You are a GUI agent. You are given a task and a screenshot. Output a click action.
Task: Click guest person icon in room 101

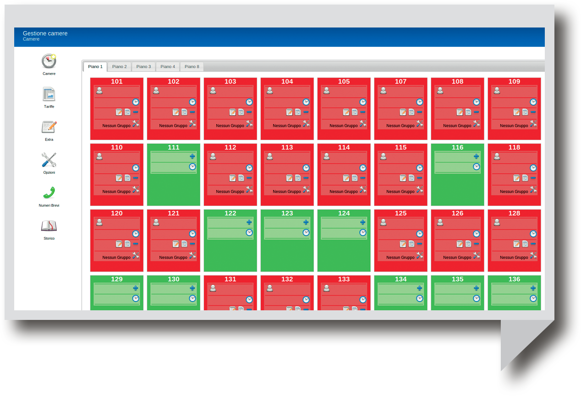[x=99, y=91]
